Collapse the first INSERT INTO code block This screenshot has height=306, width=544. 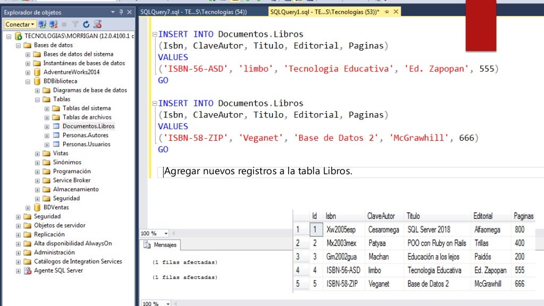click(x=155, y=35)
